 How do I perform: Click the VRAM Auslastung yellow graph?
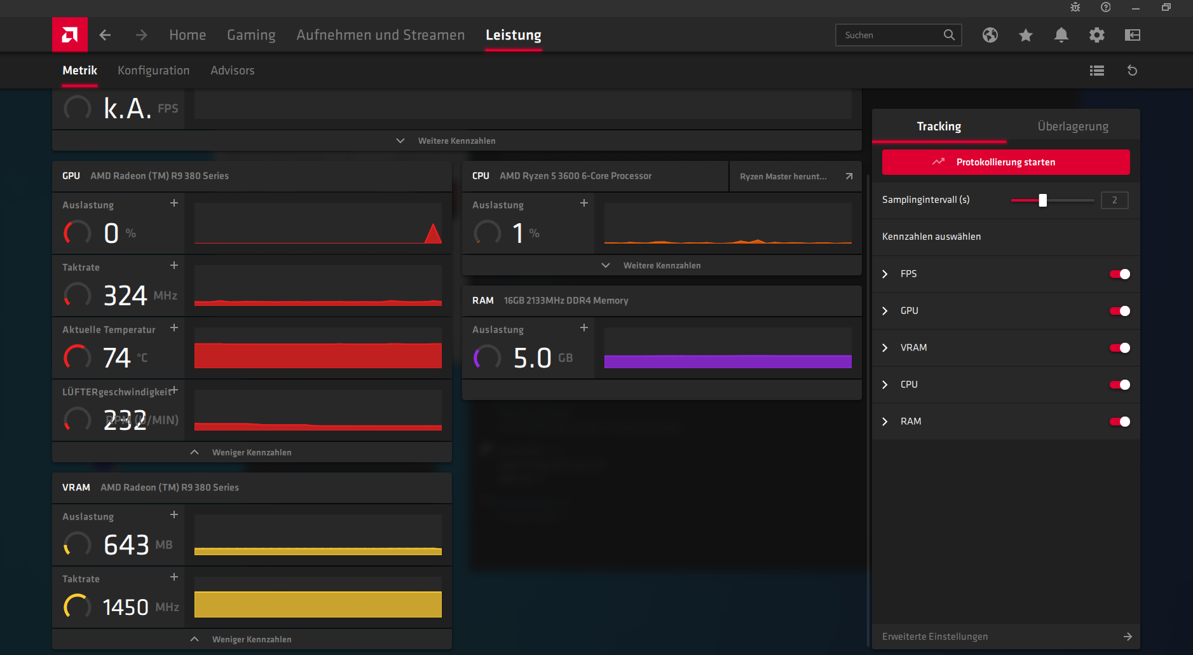[318, 535]
